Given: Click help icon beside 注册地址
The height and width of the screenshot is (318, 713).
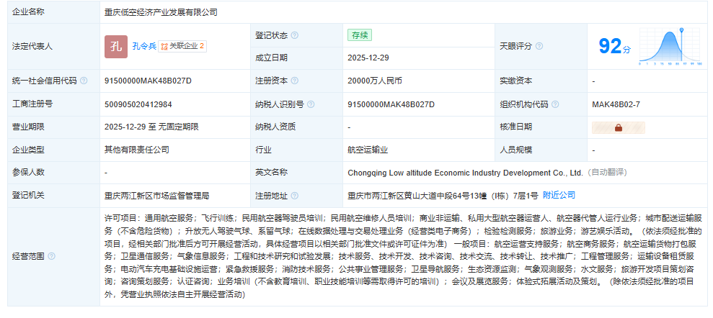Looking at the screenshot, I should [x=295, y=196].
